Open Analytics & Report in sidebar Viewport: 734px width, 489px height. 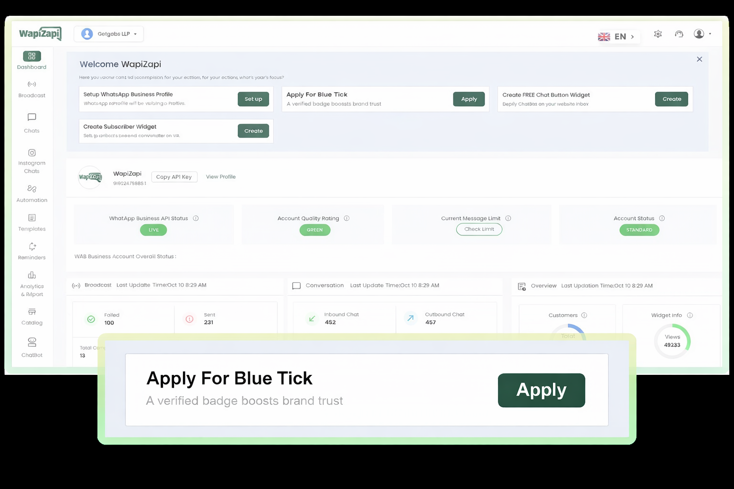(32, 283)
